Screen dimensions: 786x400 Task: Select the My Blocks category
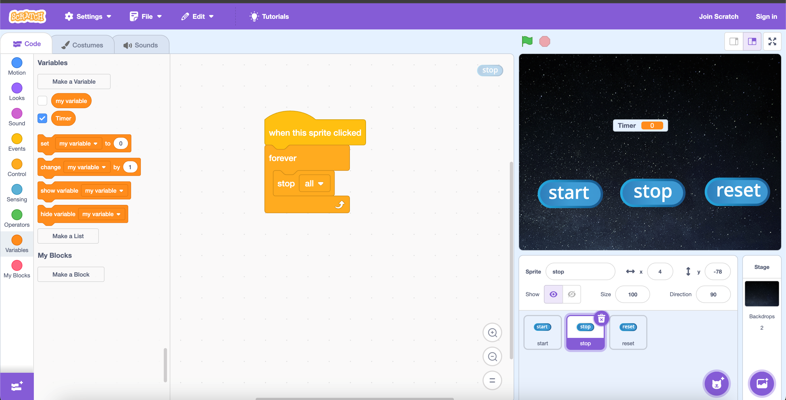tap(17, 269)
